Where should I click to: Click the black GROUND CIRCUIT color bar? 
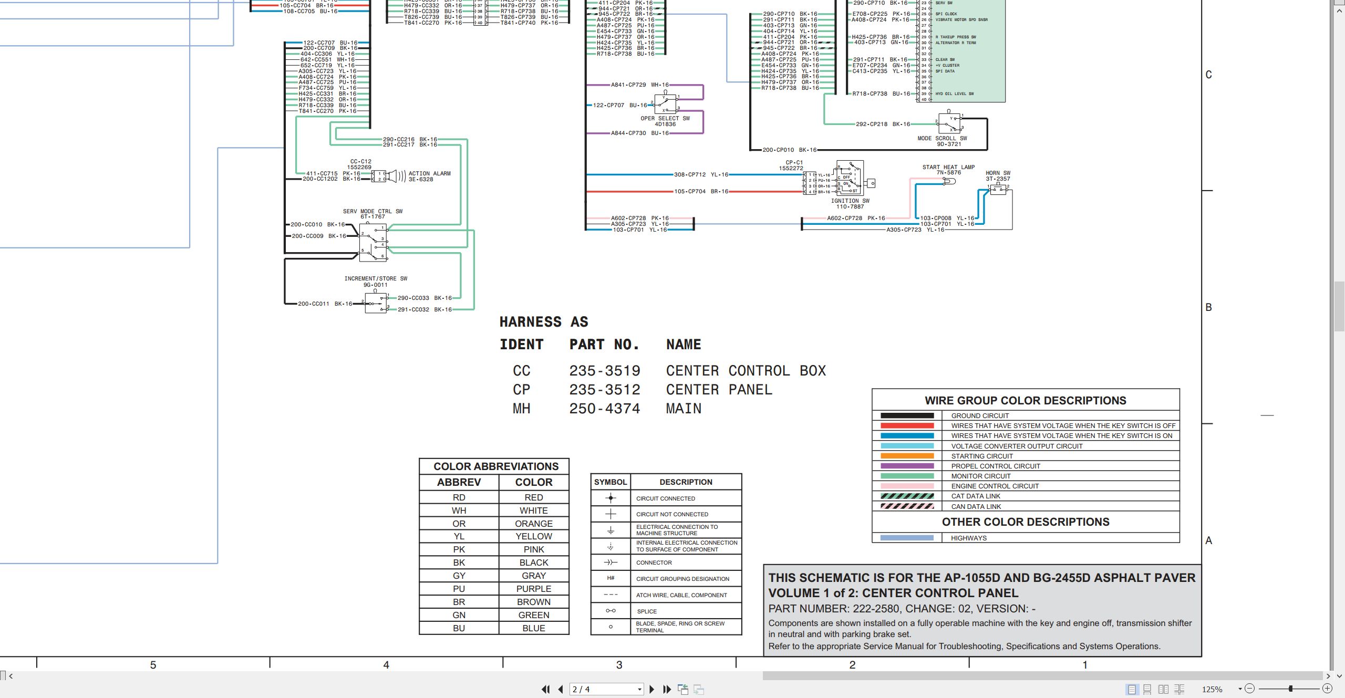coord(907,415)
